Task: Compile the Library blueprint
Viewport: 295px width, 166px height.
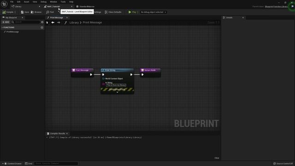Action: click(x=8, y=12)
